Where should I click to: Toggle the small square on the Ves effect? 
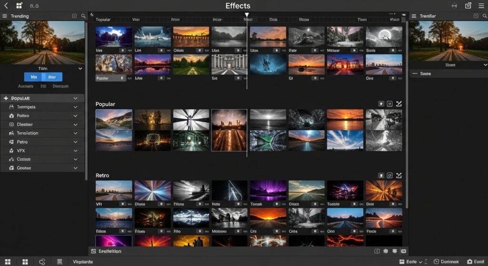[122, 50]
